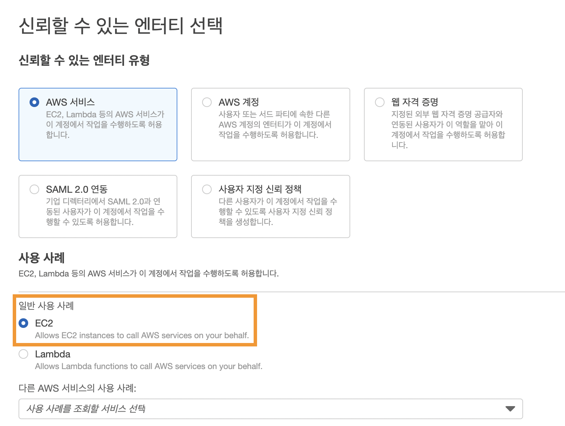This screenshot has width=565, height=426.
Task: Click the 사용자 지정 신뢰 정책 card description
Action: 278,212
